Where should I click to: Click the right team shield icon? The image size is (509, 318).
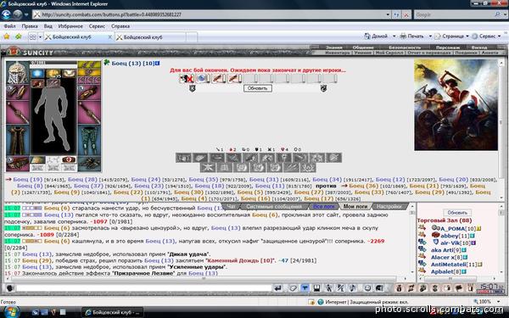(323, 88)
